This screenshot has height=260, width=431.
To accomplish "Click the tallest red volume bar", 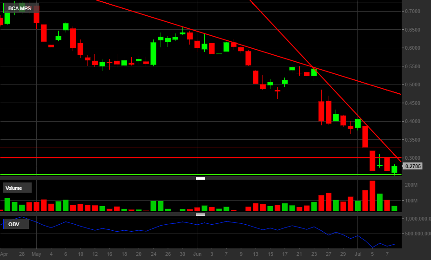I will tap(372, 195).
